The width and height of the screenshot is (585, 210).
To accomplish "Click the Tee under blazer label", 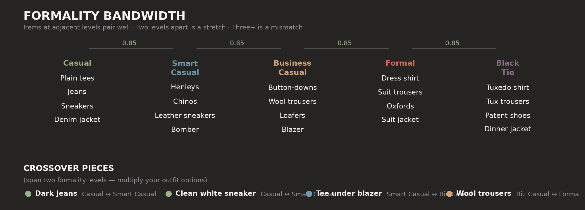I will coord(349,193).
